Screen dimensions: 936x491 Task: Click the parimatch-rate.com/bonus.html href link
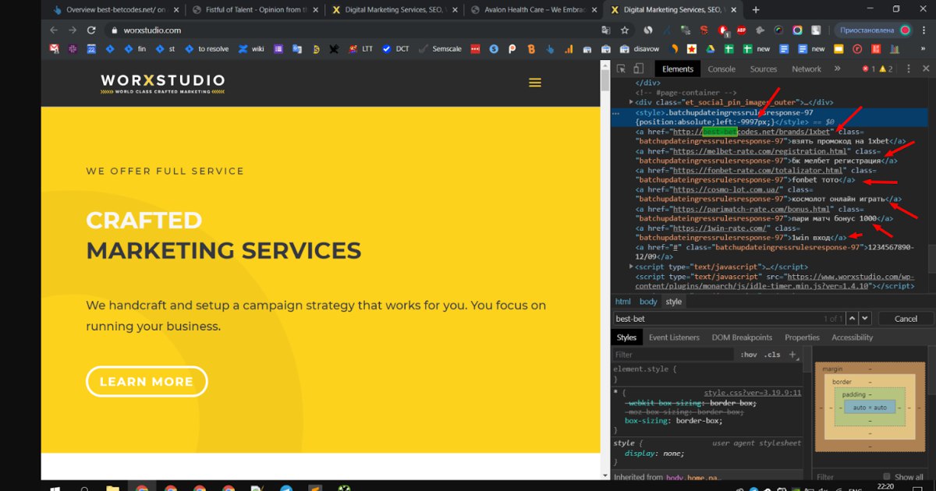point(752,209)
